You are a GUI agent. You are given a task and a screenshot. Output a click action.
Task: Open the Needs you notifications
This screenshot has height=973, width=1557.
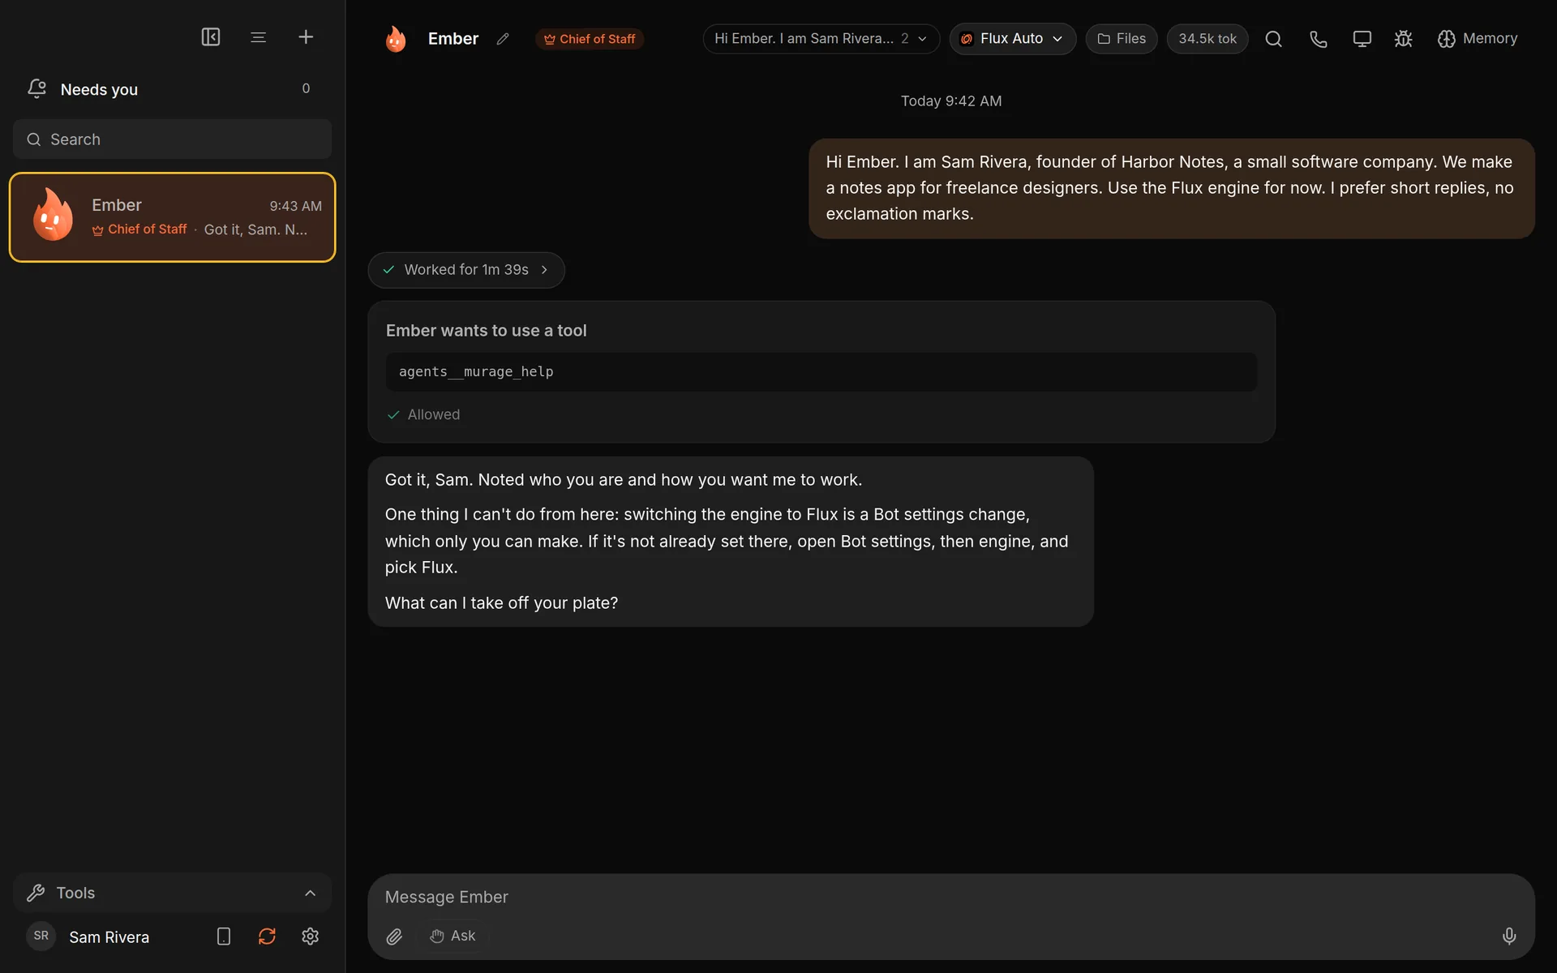(172, 89)
